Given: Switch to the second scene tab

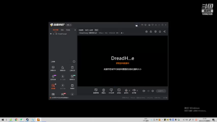Looking at the screenshot, I should click(62, 30).
